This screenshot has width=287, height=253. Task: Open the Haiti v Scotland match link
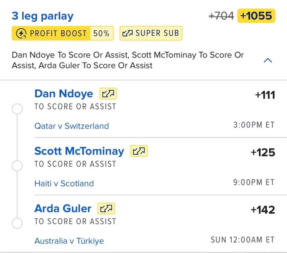pos(64,184)
